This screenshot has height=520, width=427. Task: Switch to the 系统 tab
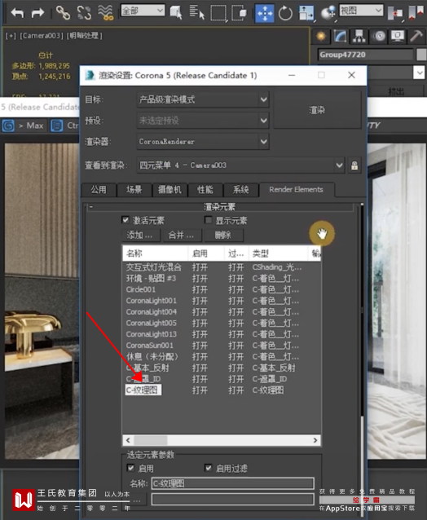pos(241,190)
